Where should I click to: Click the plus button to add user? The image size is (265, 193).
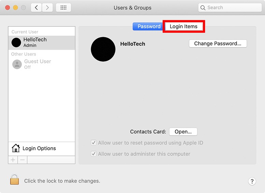(13, 160)
